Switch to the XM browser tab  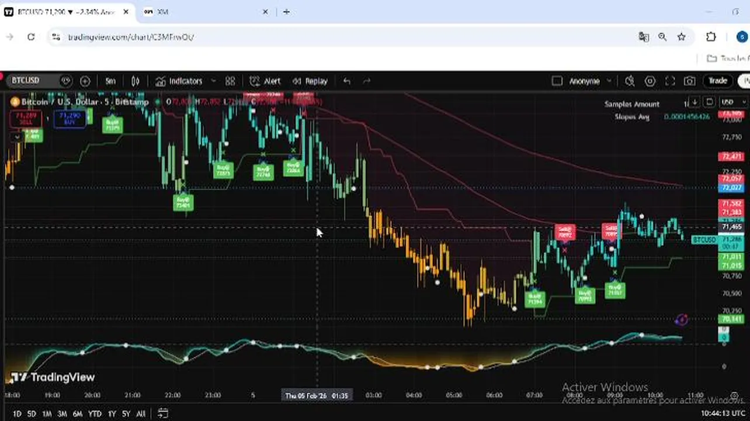(x=204, y=12)
